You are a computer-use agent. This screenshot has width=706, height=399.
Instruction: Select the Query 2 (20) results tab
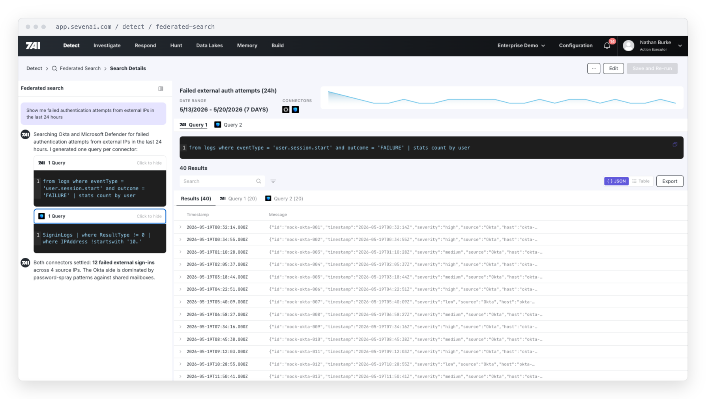click(284, 199)
